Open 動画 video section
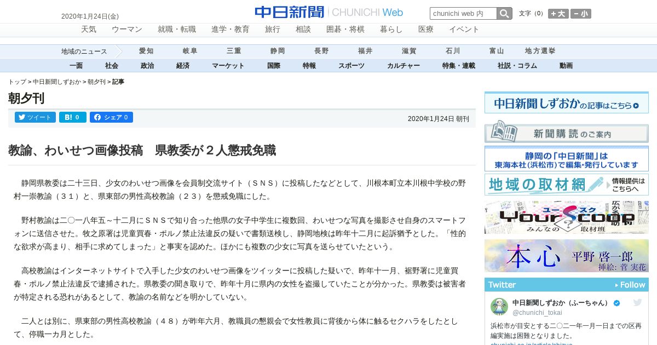This screenshot has width=657, height=345. 566,66
